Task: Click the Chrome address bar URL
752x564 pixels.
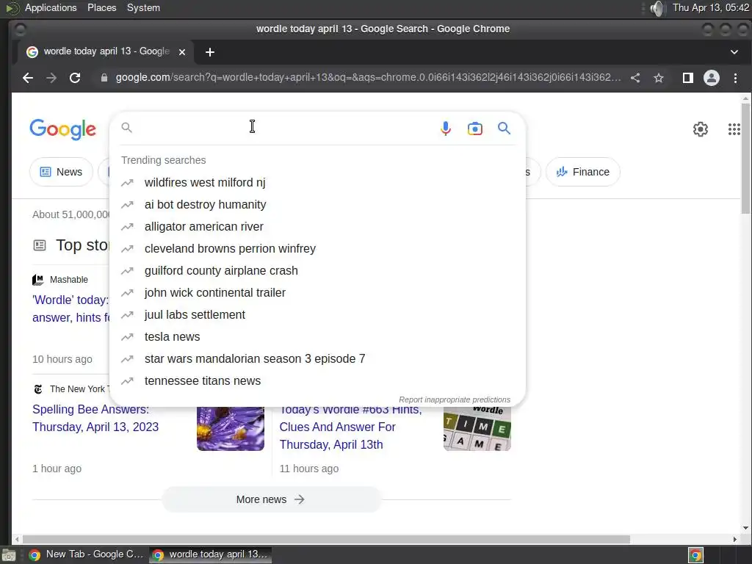Action: (x=368, y=78)
